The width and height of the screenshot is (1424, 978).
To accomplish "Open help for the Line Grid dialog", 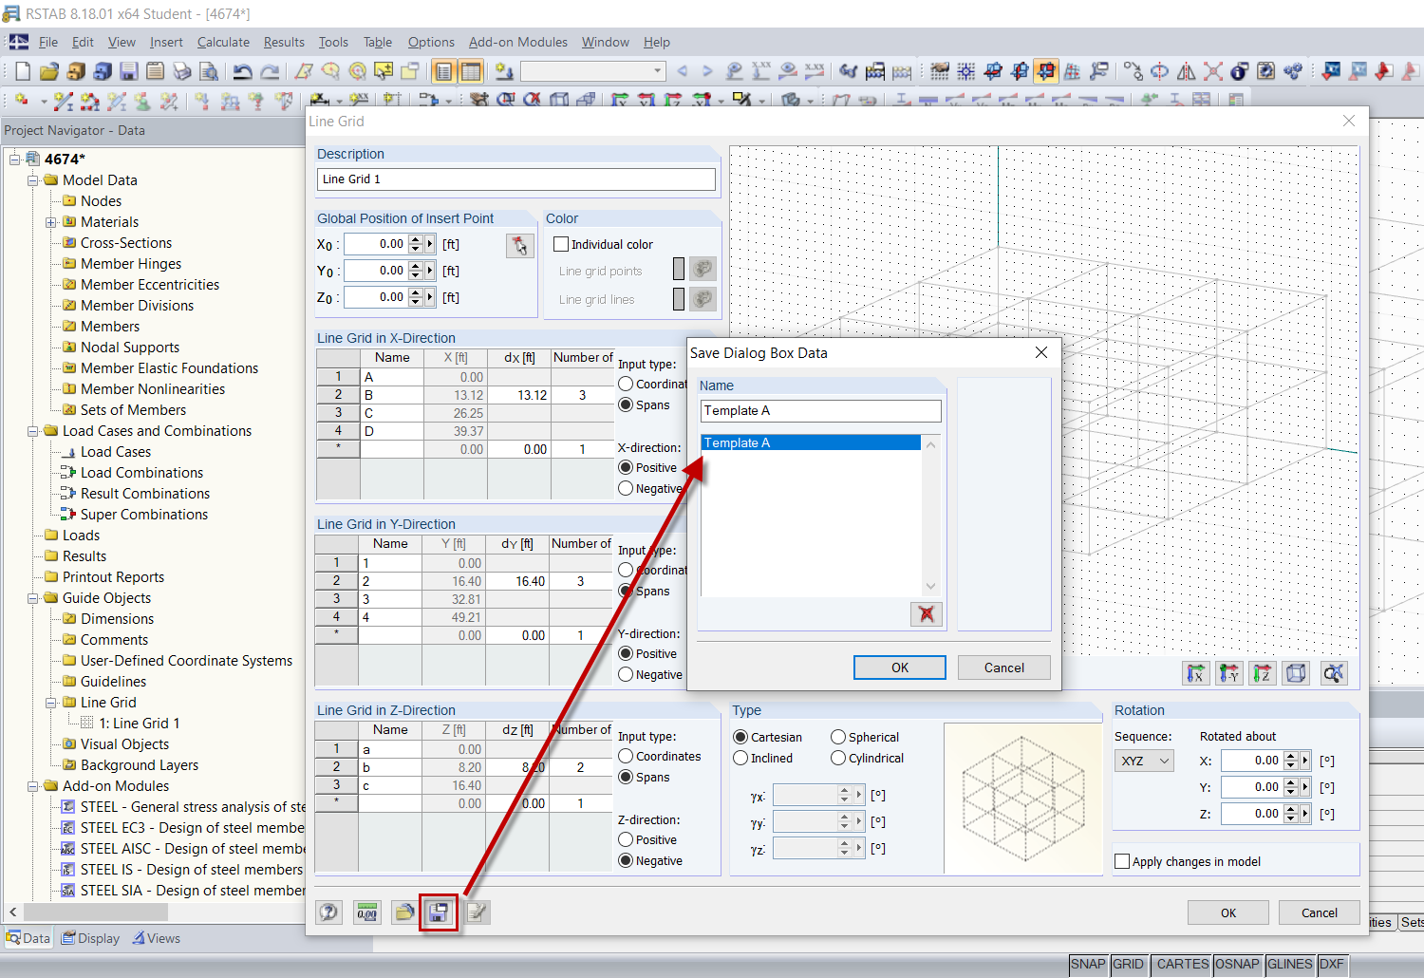I will tap(328, 912).
